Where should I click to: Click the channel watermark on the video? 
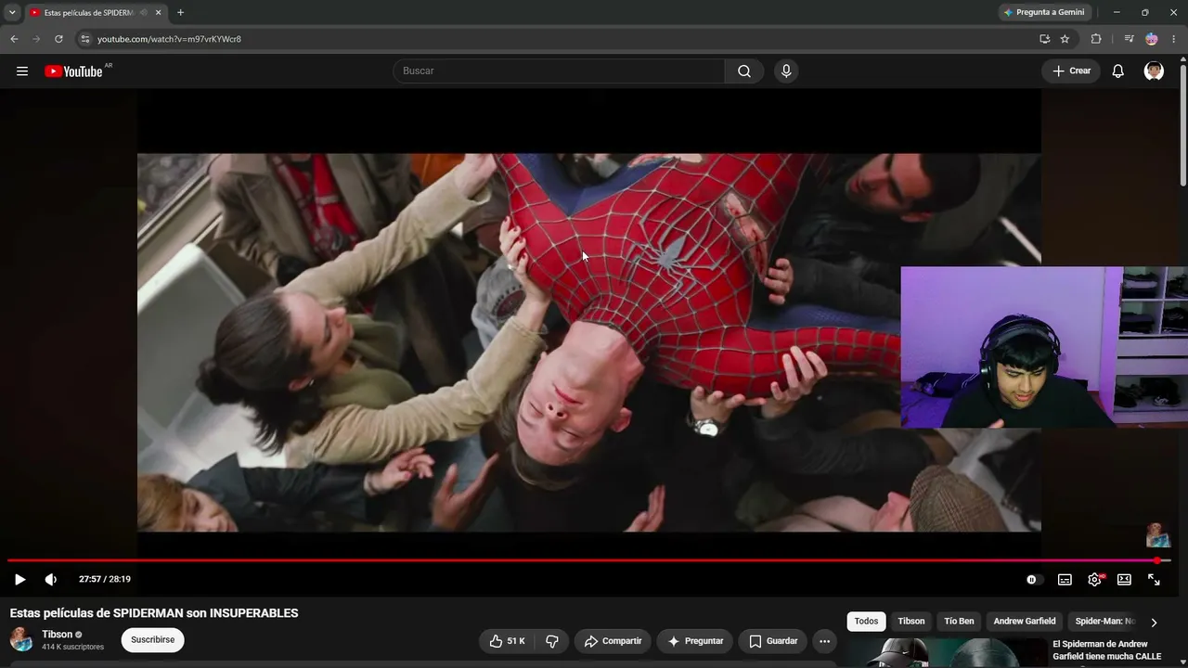pos(1157,535)
